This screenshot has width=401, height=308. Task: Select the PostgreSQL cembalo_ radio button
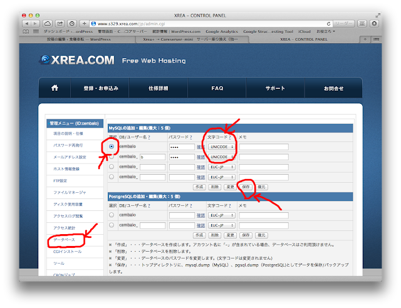click(x=112, y=225)
